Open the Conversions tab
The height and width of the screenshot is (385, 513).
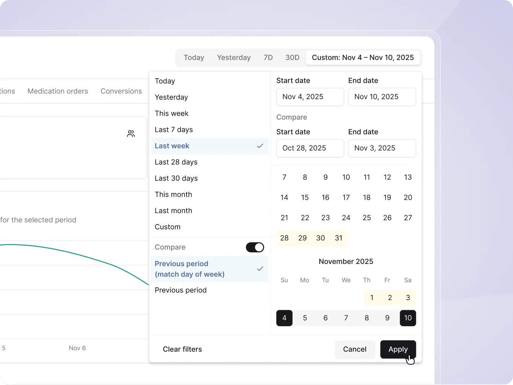point(121,91)
